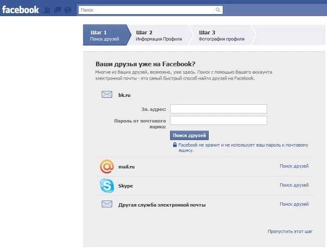The width and height of the screenshot is (327, 250).
Task: Open notifications globe icon in header
Action: (68, 10)
